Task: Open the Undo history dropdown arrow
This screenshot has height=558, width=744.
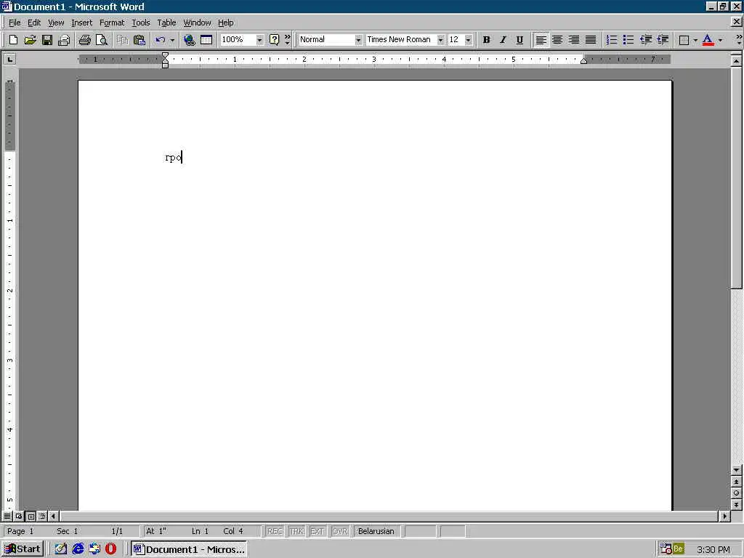Action: pos(172,40)
